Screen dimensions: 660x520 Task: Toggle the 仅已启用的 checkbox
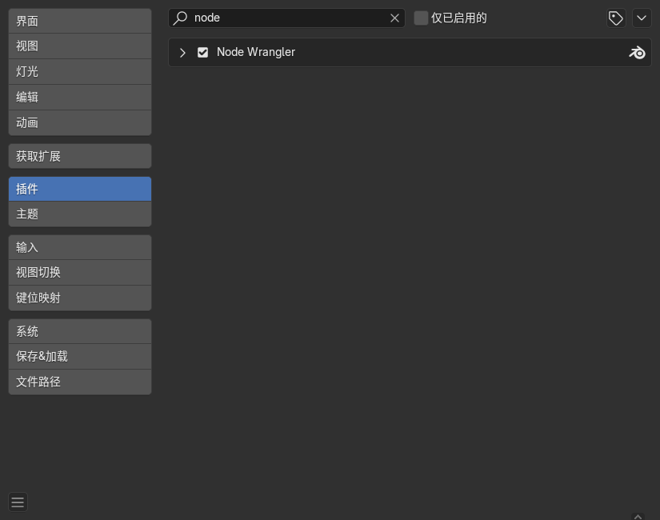coord(421,18)
